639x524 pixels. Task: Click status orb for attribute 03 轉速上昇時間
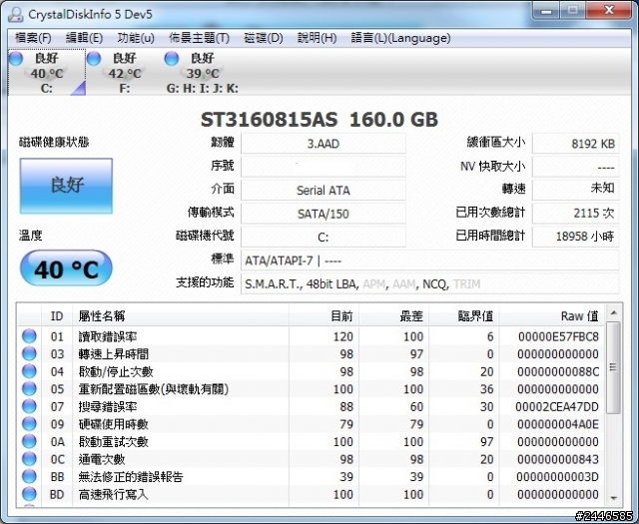point(29,353)
